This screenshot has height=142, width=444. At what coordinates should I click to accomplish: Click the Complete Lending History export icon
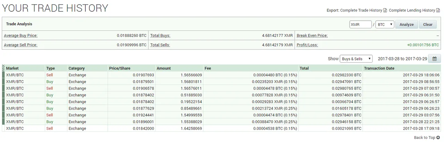(x=438, y=10)
